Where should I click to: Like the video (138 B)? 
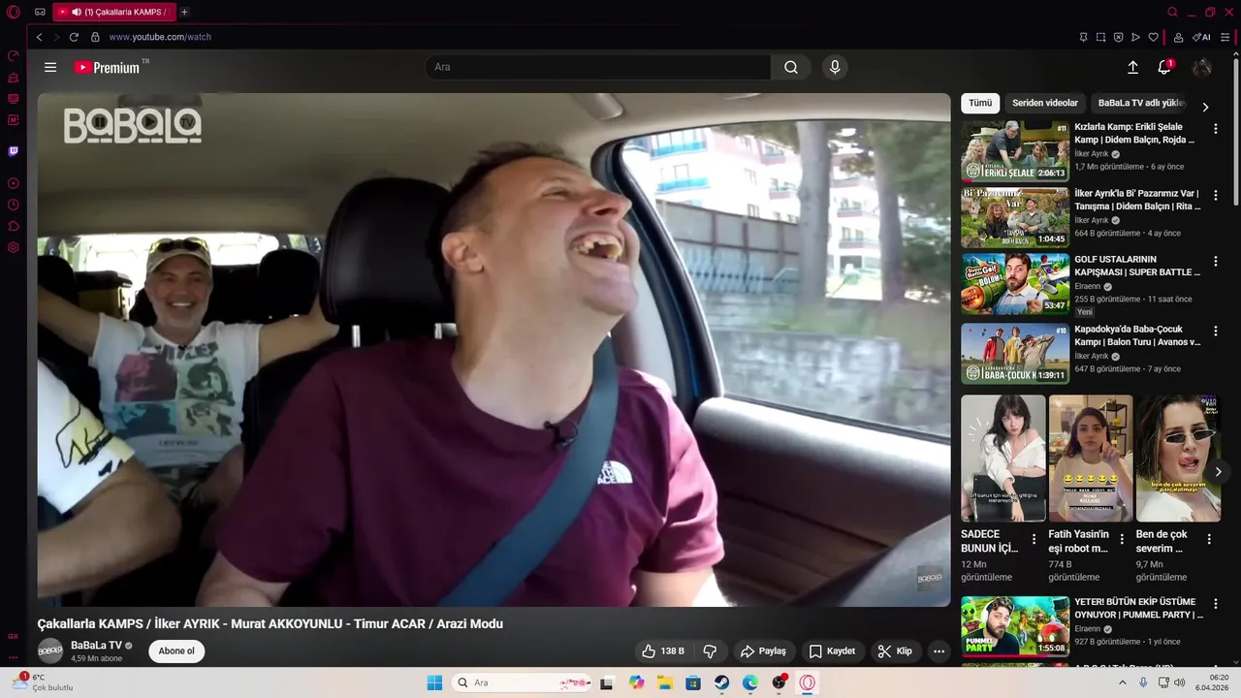663,651
